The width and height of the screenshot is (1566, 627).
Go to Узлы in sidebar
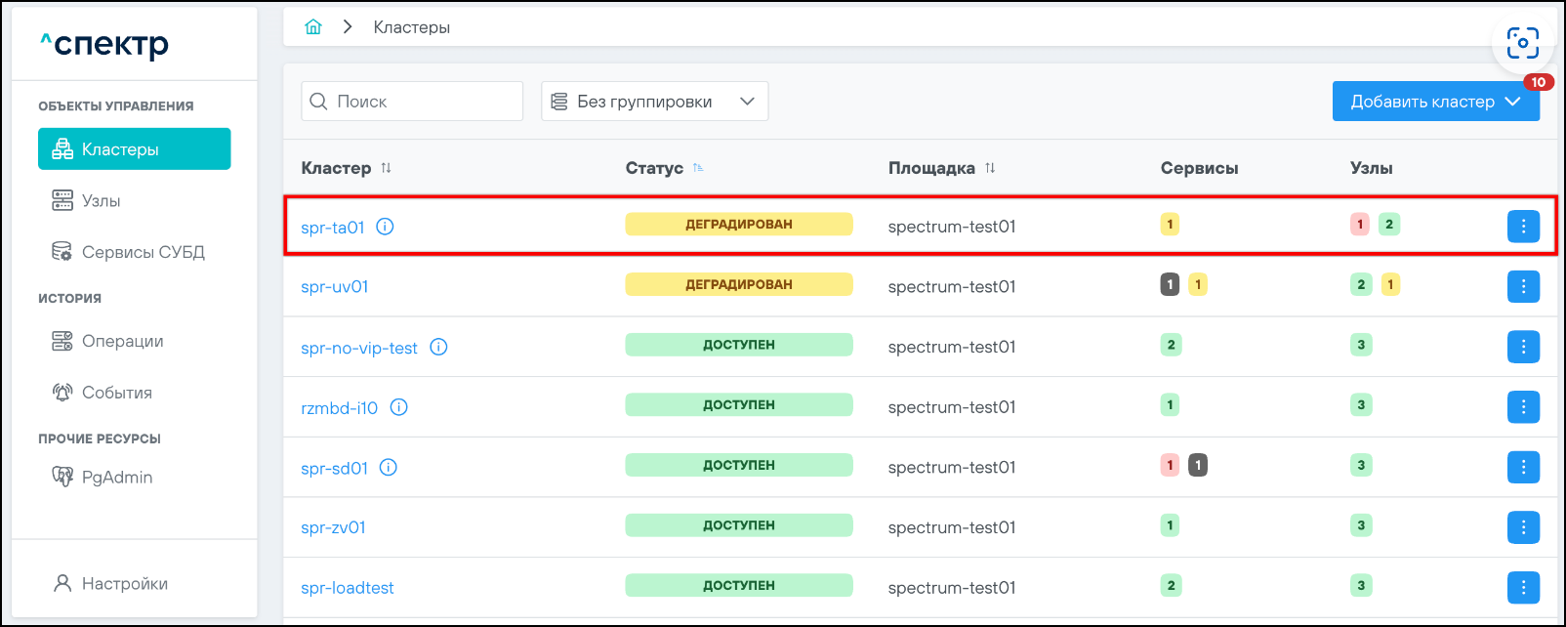(x=102, y=201)
